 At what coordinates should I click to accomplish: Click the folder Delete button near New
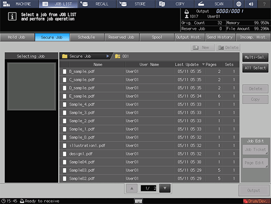(x=228, y=47)
